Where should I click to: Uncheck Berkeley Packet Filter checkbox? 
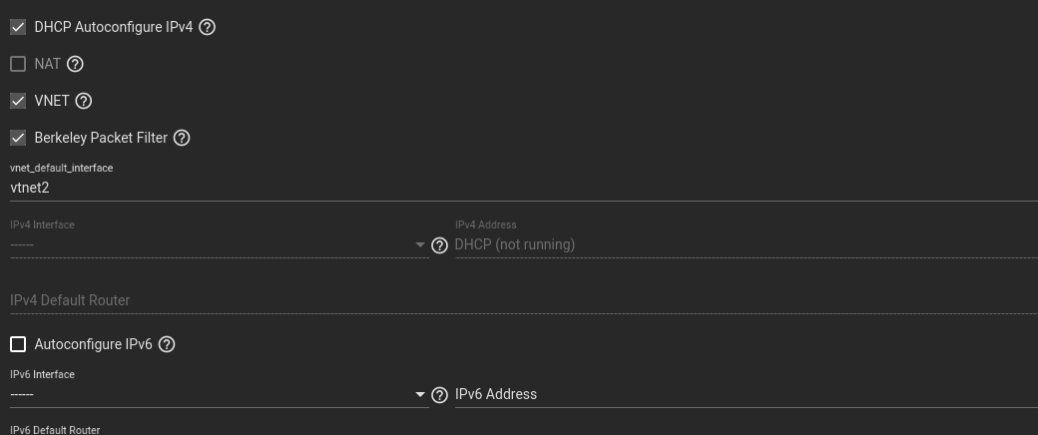tap(18, 138)
